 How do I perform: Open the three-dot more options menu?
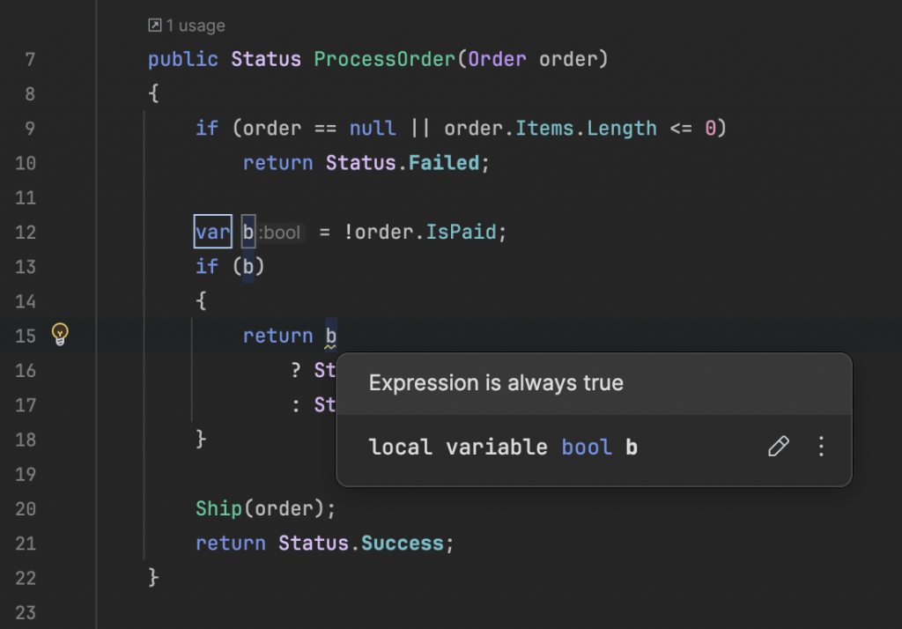point(821,446)
